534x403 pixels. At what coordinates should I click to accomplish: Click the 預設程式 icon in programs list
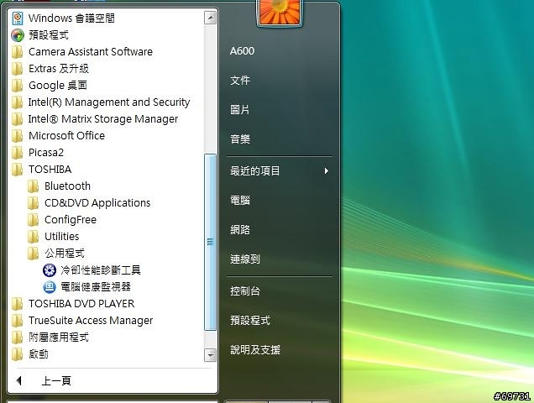pyautogui.click(x=18, y=35)
